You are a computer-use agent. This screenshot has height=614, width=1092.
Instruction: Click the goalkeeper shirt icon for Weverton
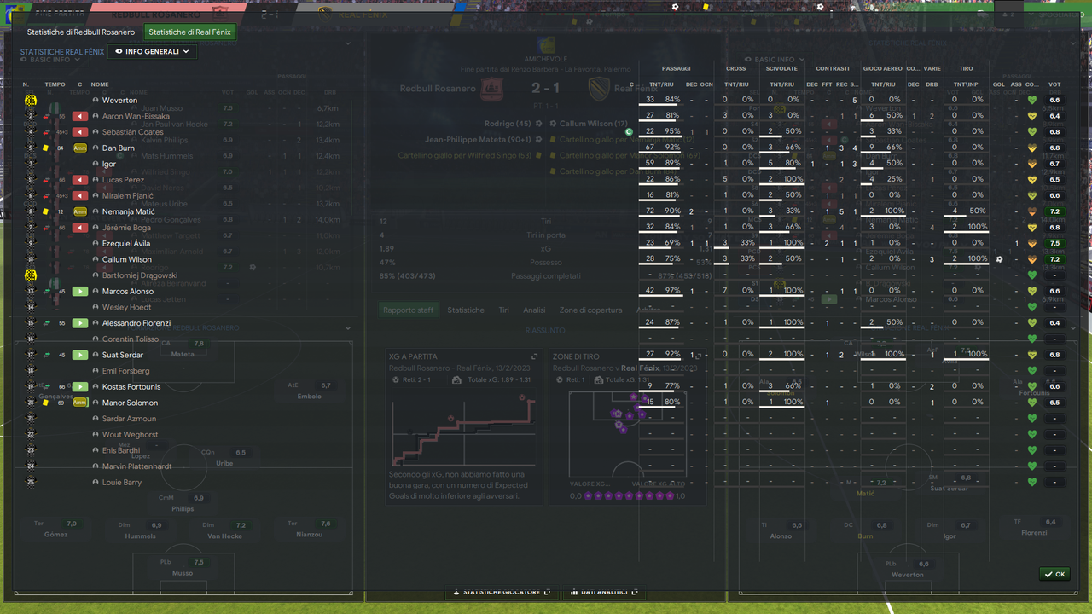(x=30, y=101)
